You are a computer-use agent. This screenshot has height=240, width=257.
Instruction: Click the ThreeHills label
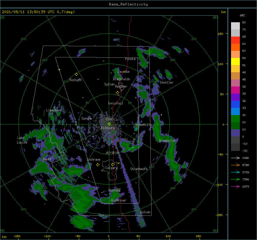click(x=143, y=125)
